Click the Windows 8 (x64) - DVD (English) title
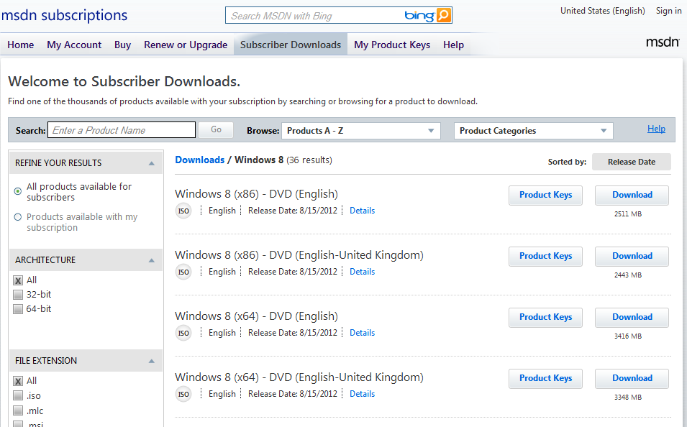 [256, 316]
